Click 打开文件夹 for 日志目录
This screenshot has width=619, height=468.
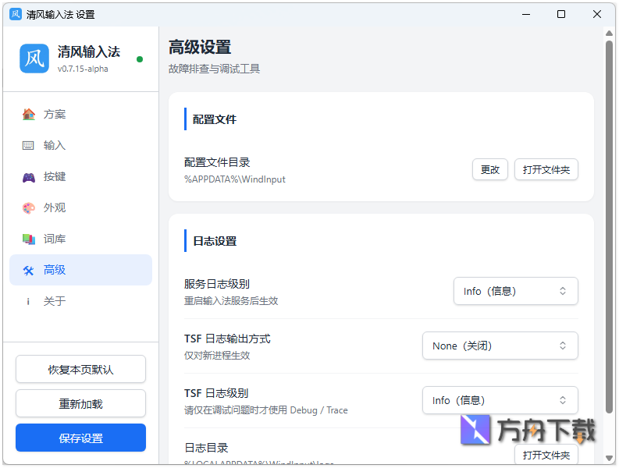(x=546, y=455)
